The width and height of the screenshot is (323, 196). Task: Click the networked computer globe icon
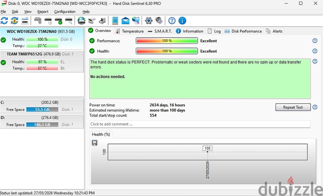coord(136,21)
